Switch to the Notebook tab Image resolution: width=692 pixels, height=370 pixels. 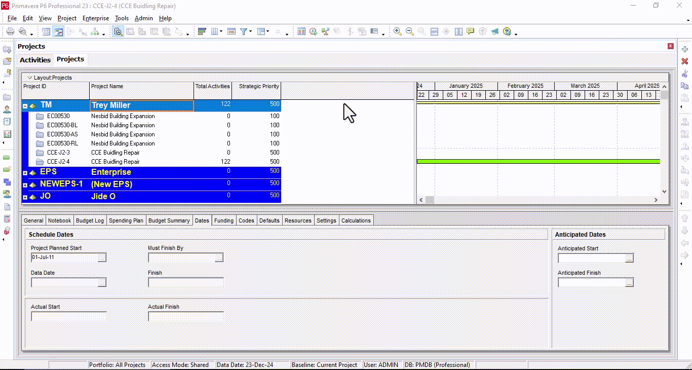click(59, 220)
